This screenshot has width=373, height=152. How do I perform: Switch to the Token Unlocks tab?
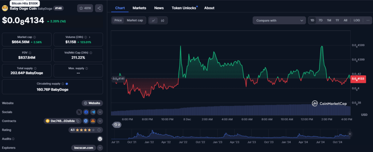(185, 8)
